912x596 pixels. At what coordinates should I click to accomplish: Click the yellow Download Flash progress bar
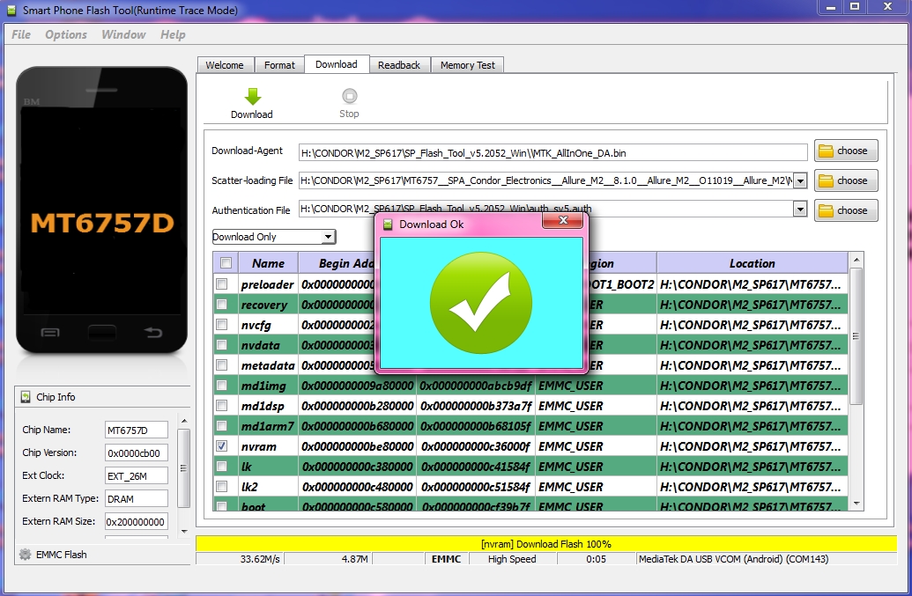[x=545, y=544]
